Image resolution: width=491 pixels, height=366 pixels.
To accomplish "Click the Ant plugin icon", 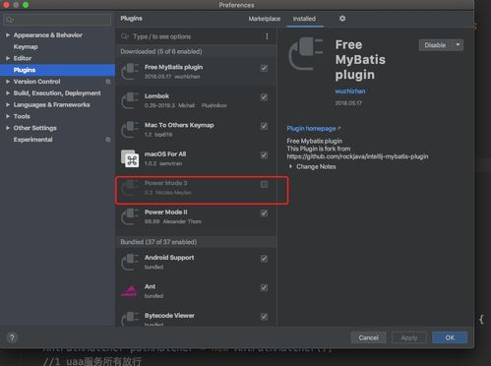I will click(x=130, y=291).
